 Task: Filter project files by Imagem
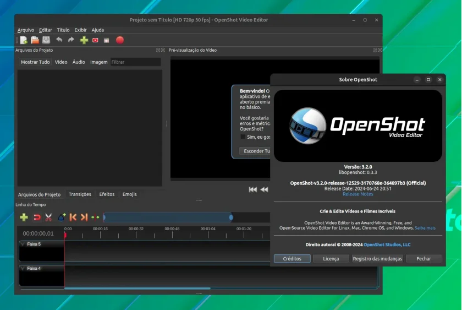pos(98,62)
